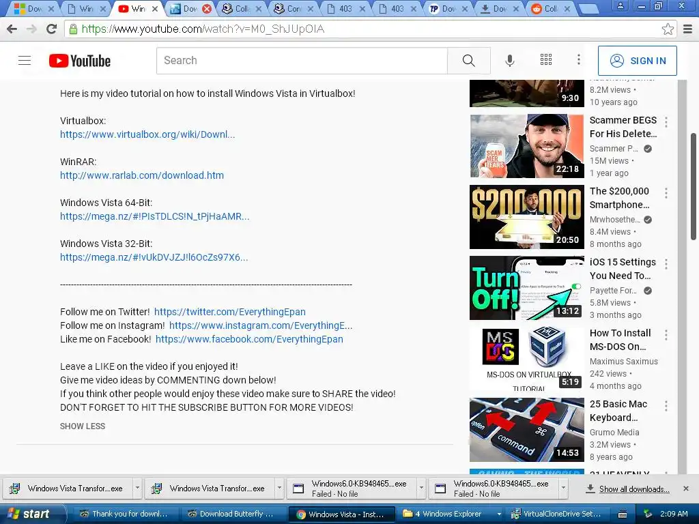Open options for iOS 15 Settings video

[x=666, y=264]
